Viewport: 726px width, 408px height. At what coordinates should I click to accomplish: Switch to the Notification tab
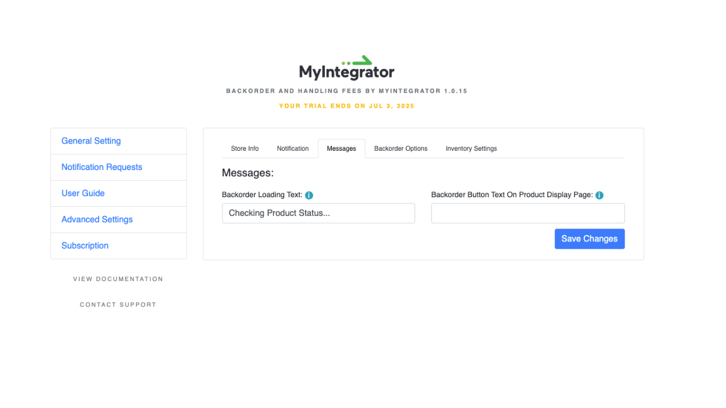point(293,148)
